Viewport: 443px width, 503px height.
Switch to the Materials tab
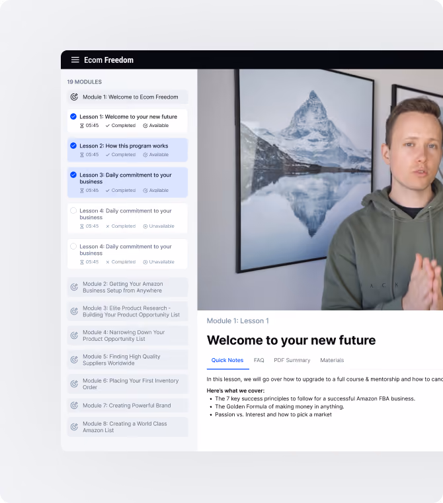(332, 360)
